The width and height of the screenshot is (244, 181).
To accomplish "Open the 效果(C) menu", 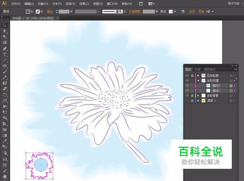I will (84, 3).
